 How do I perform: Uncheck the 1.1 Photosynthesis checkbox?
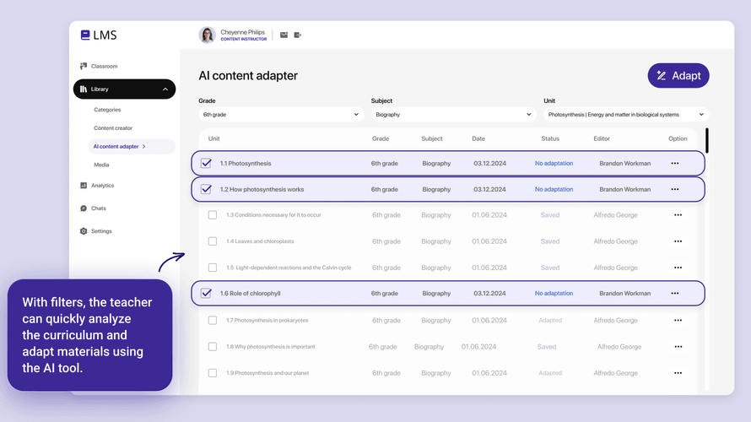[206, 164]
